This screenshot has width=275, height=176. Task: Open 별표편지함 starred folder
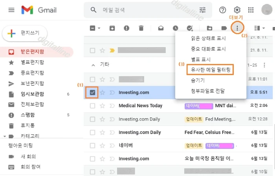(x=33, y=62)
